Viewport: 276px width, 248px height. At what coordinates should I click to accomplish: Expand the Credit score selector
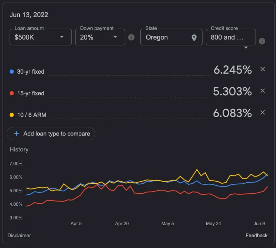(x=230, y=37)
